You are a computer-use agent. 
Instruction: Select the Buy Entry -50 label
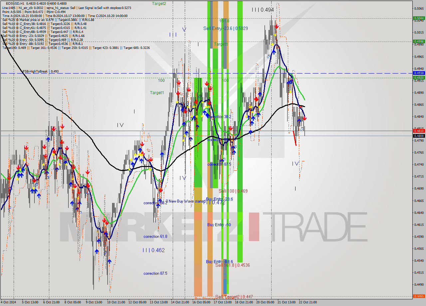(219, 225)
